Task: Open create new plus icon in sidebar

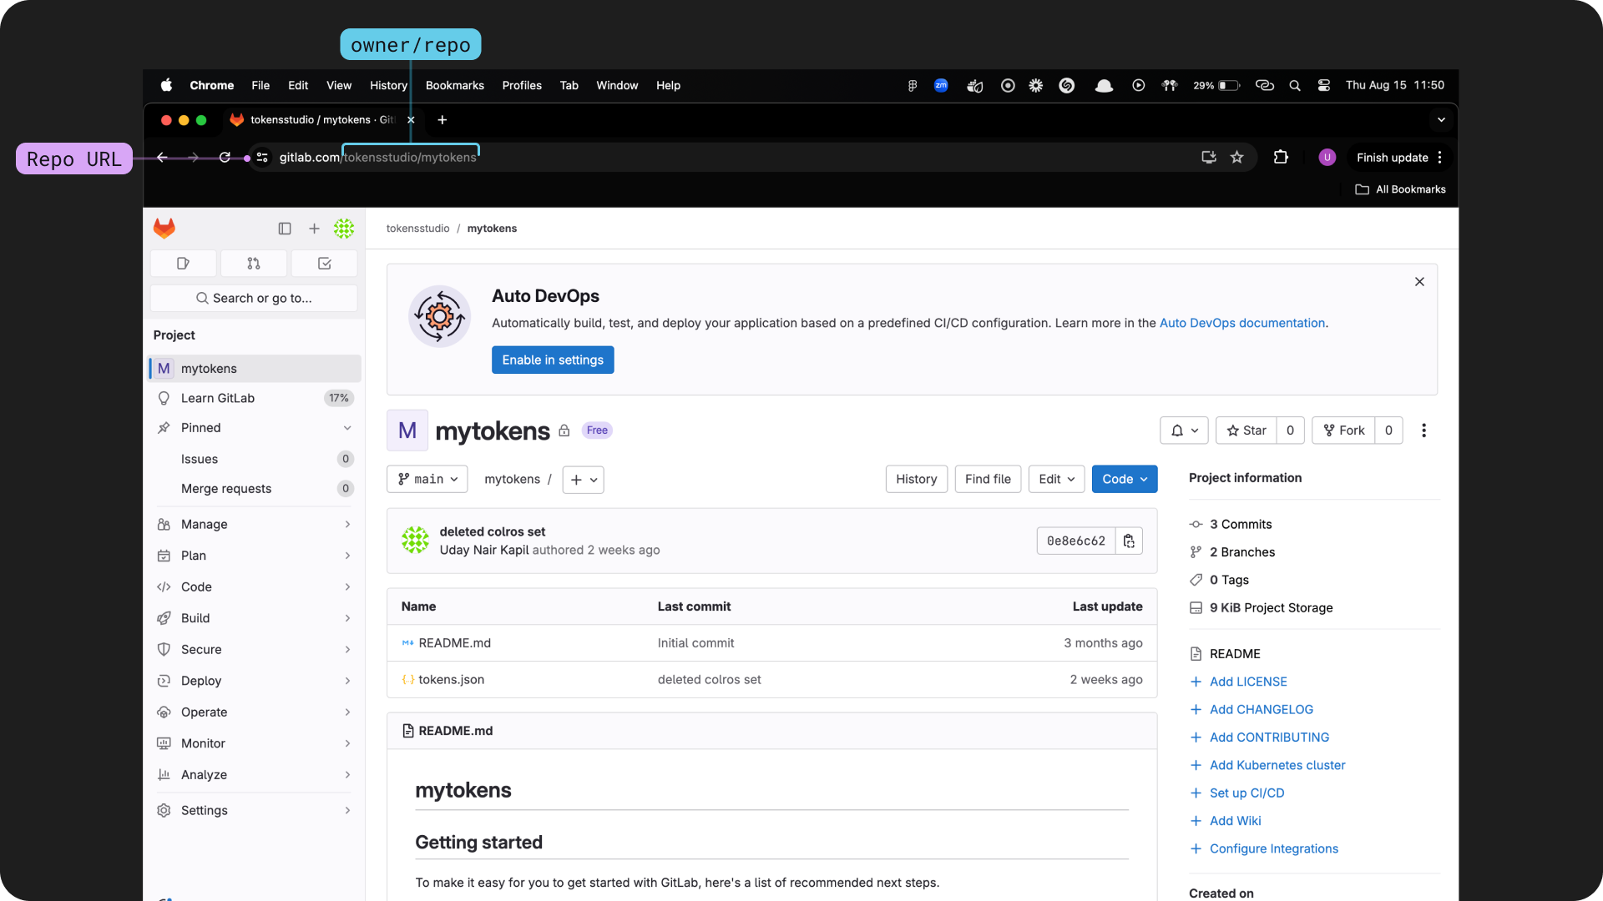Action: (314, 229)
